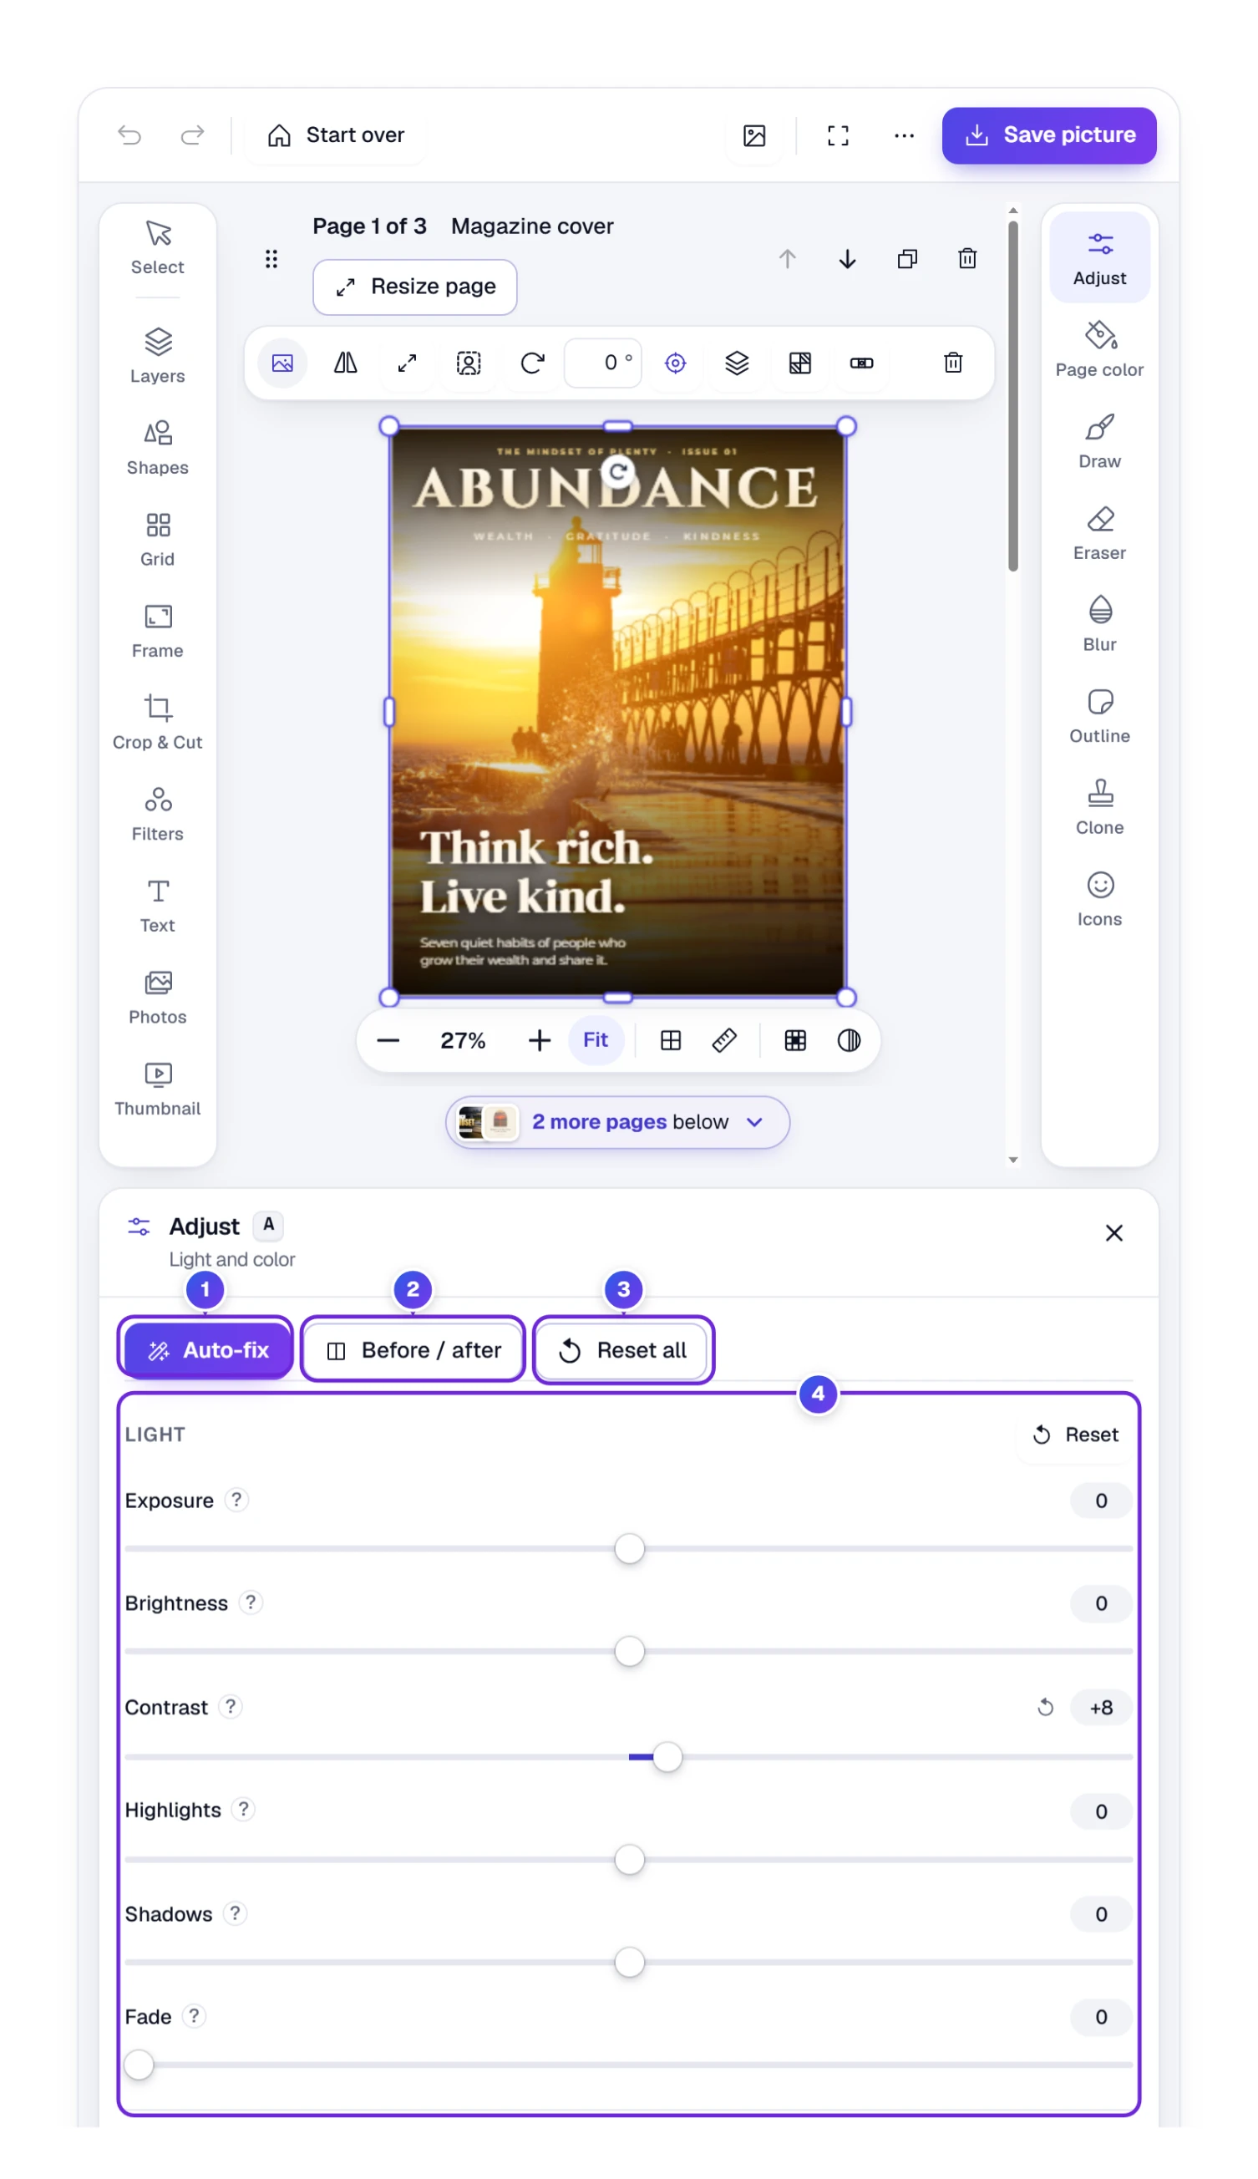Click Resize page

coord(414,287)
